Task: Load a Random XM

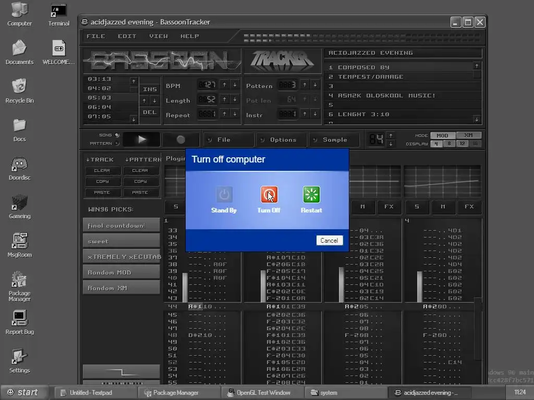Action: pos(121,288)
